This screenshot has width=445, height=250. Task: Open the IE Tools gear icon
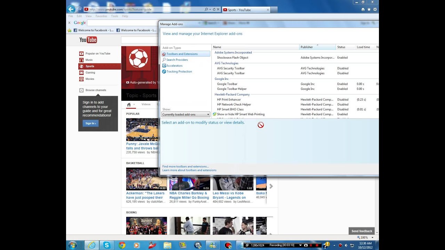click(x=375, y=9)
